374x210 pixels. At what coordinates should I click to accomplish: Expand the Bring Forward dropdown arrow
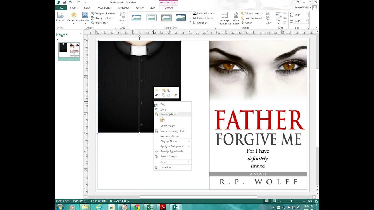(x=263, y=13)
